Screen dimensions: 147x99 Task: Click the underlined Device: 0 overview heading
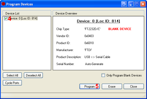[x=98, y=21]
